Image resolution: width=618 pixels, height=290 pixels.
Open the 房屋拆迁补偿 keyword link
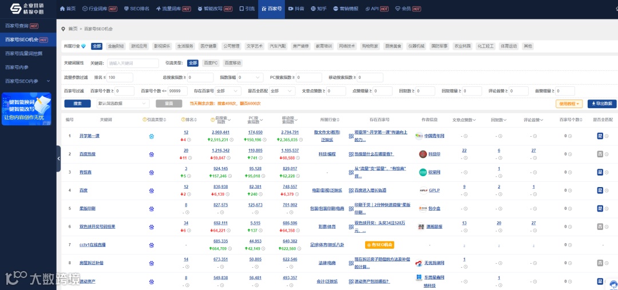point(92,263)
